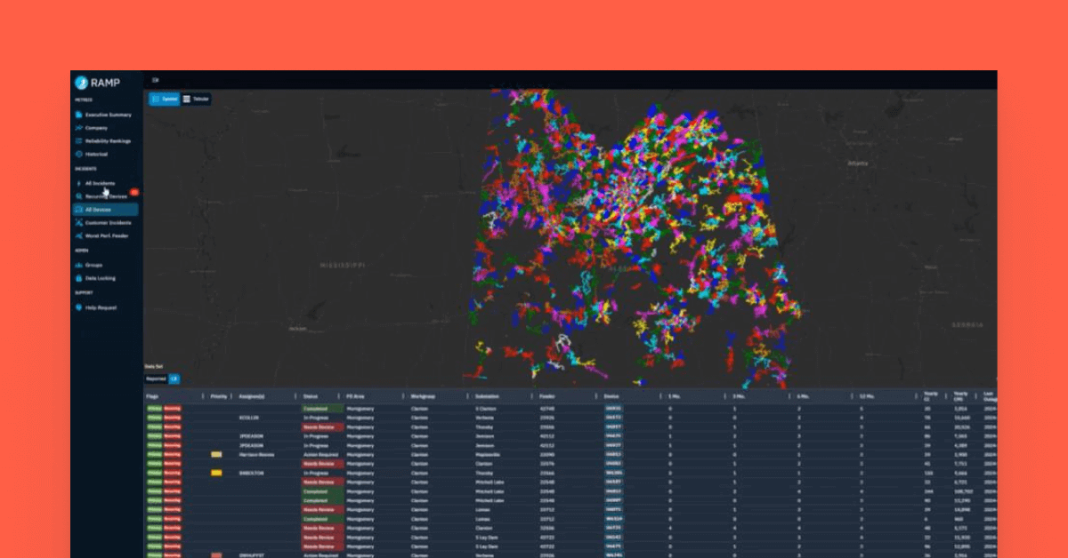The height and width of the screenshot is (558, 1068).
Task: Open the Customer Incidents page
Action: tap(108, 222)
